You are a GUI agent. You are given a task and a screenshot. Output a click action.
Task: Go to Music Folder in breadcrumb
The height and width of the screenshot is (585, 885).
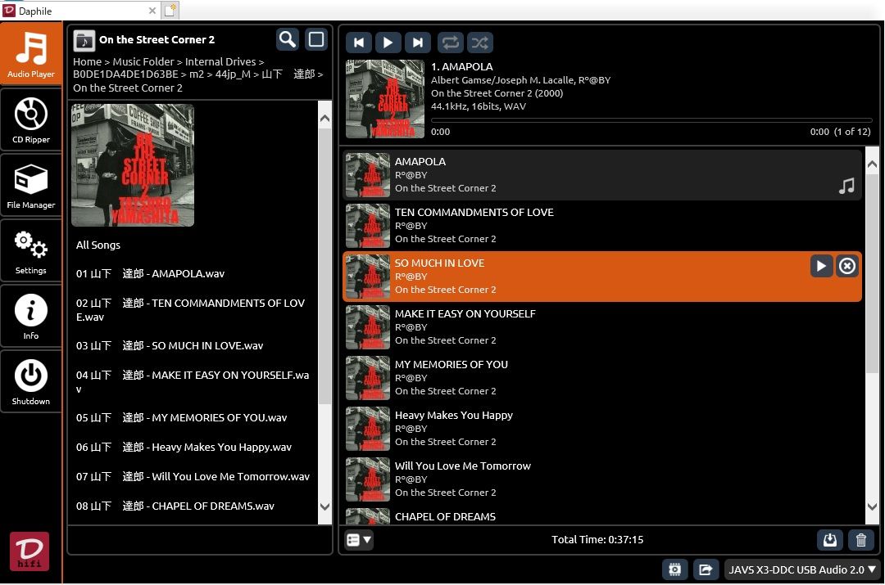143,62
